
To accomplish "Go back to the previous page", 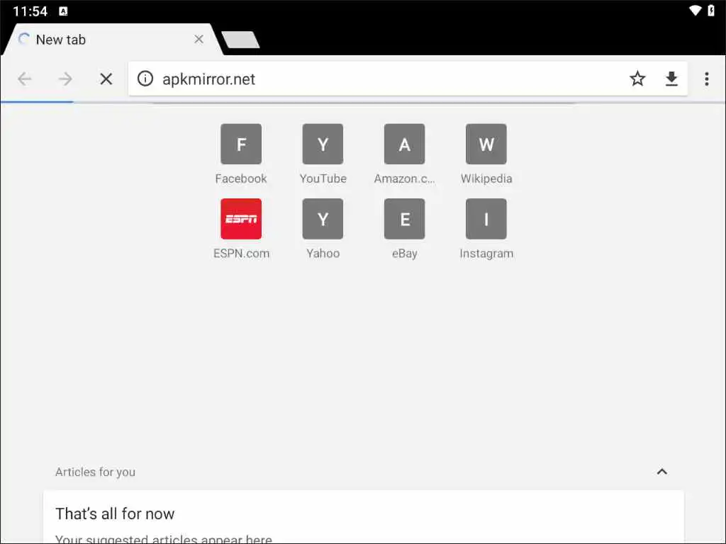I will click(x=25, y=79).
